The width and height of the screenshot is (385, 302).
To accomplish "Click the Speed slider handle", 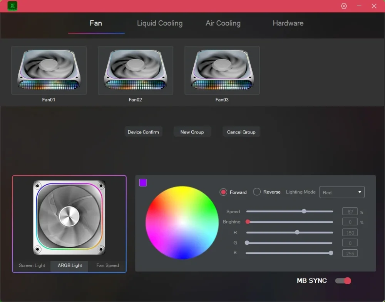I will pyautogui.click(x=304, y=211).
